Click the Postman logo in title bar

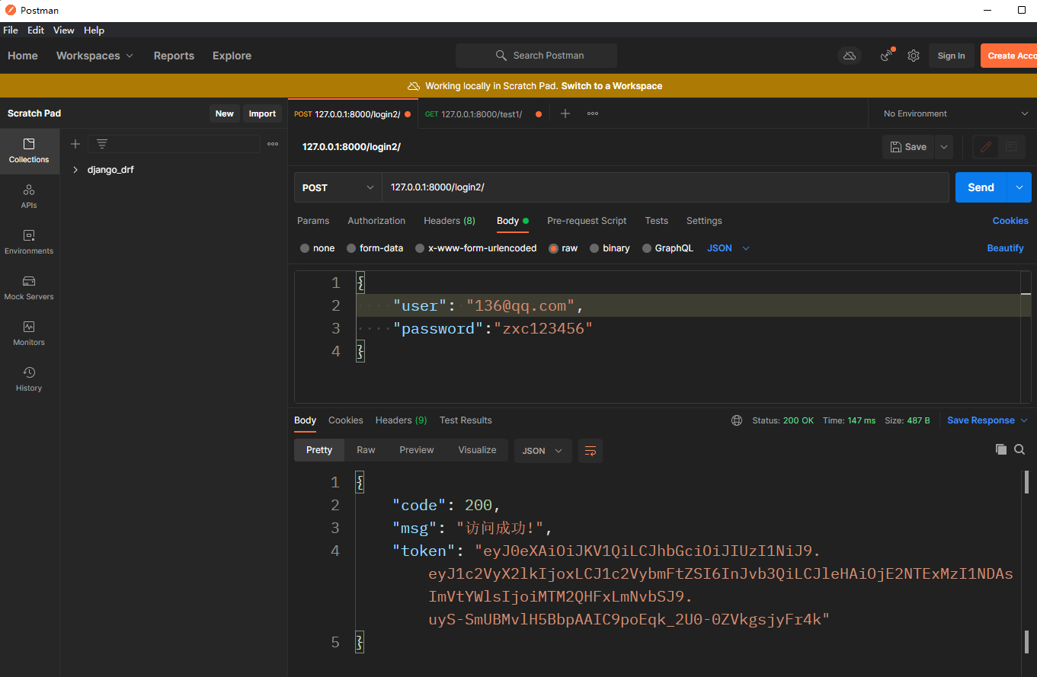pos(11,11)
